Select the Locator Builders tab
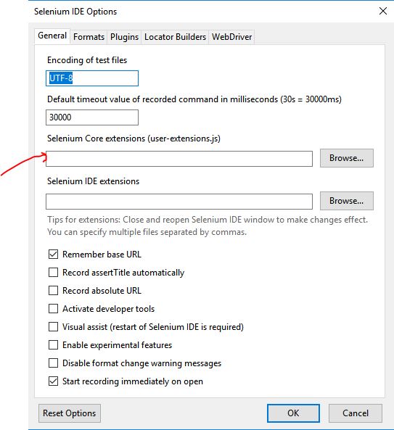 (175, 37)
